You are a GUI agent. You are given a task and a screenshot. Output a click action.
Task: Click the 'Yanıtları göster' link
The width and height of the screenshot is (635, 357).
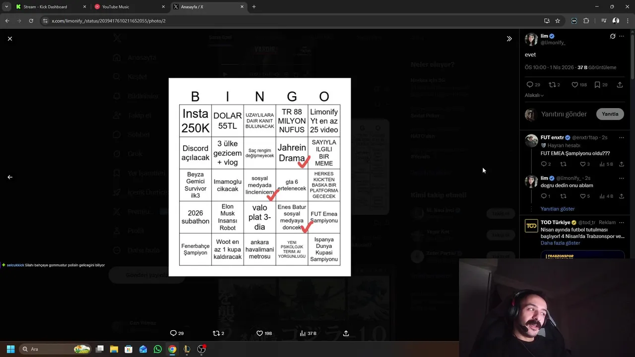pos(558,209)
